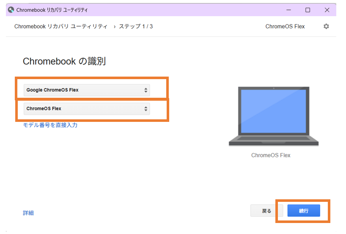This screenshot has height=234, width=346.
Task: Click the recovery utility app icon in title bar
Action: (x=11, y=10)
